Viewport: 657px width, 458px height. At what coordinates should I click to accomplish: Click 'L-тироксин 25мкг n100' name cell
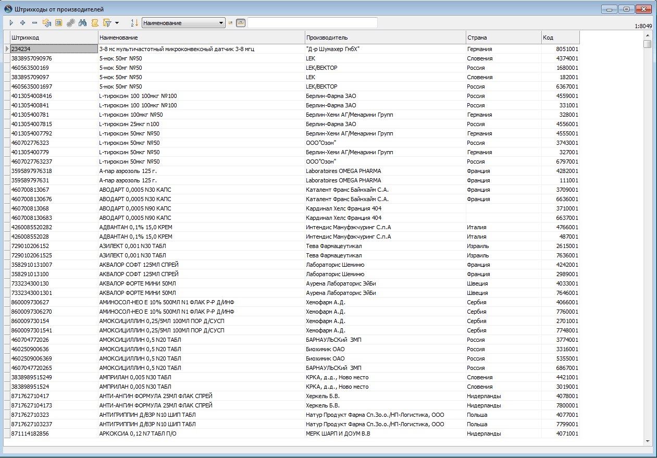[201, 124]
